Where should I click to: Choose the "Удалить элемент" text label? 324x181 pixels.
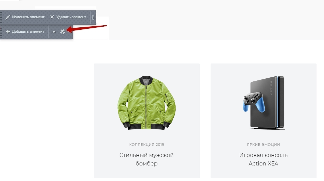tap(71, 17)
